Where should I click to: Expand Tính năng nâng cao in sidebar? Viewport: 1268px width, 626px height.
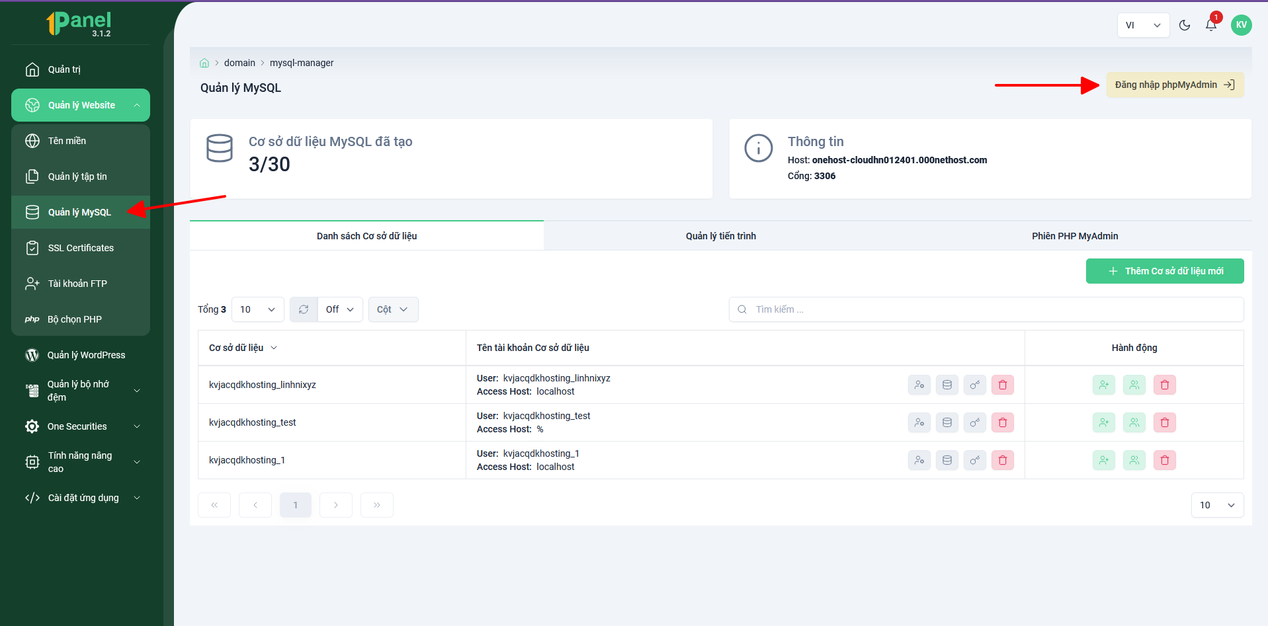point(81,462)
